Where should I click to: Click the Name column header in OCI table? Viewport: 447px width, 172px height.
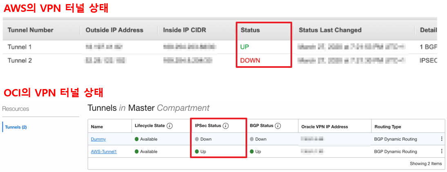click(x=97, y=127)
